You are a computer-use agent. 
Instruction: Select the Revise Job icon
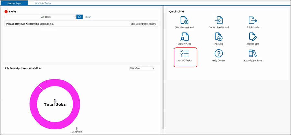253,37
